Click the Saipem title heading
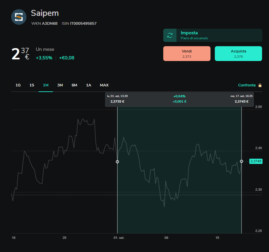The width and height of the screenshot is (269, 252). pos(45,13)
